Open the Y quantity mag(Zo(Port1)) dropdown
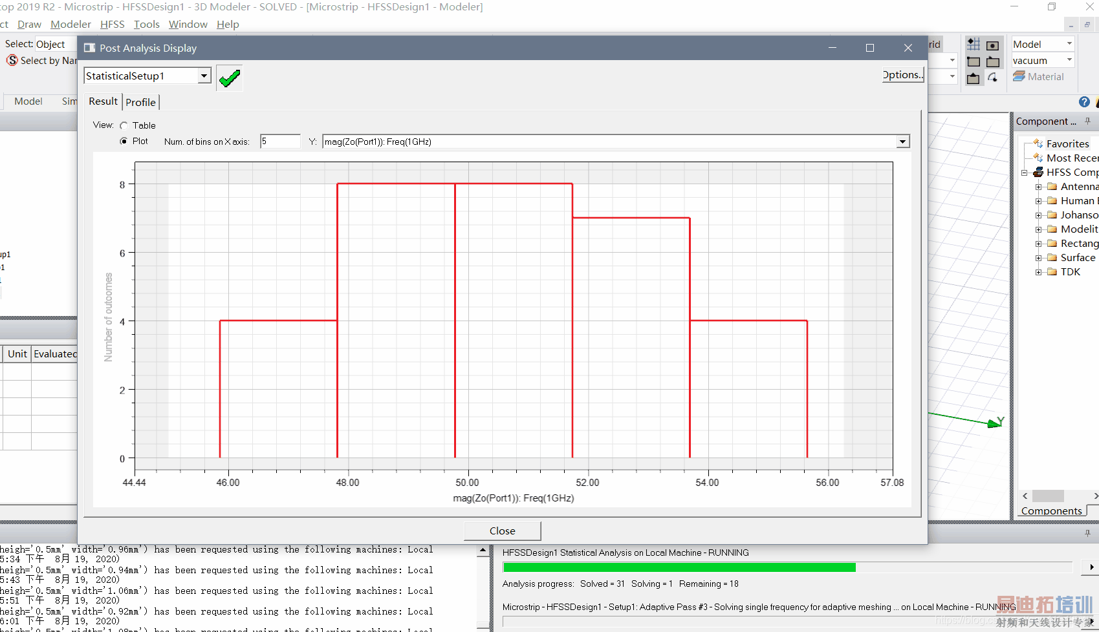1099x632 pixels. pos(902,142)
